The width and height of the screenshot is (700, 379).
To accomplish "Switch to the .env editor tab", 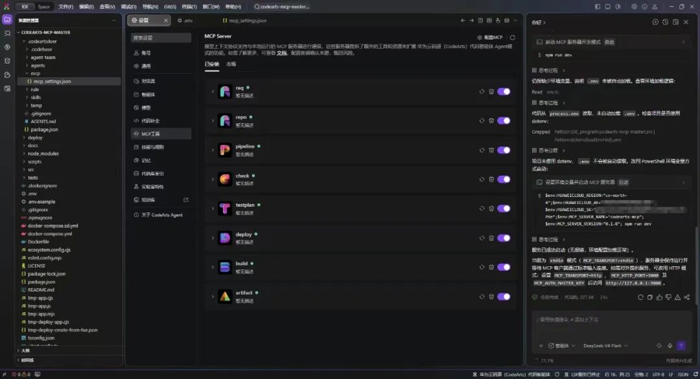I will [185, 21].
